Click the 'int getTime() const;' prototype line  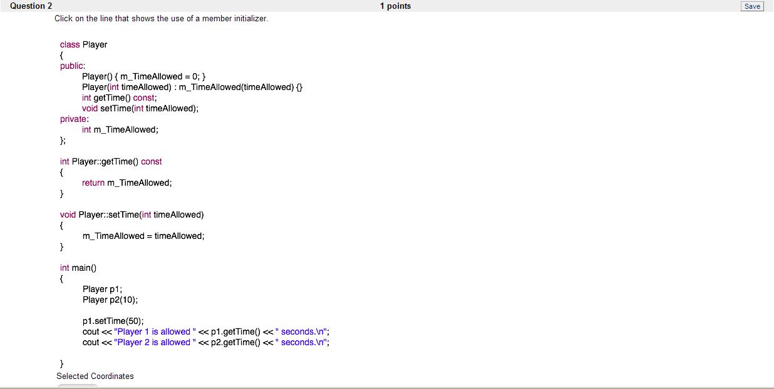pos(119,98)
